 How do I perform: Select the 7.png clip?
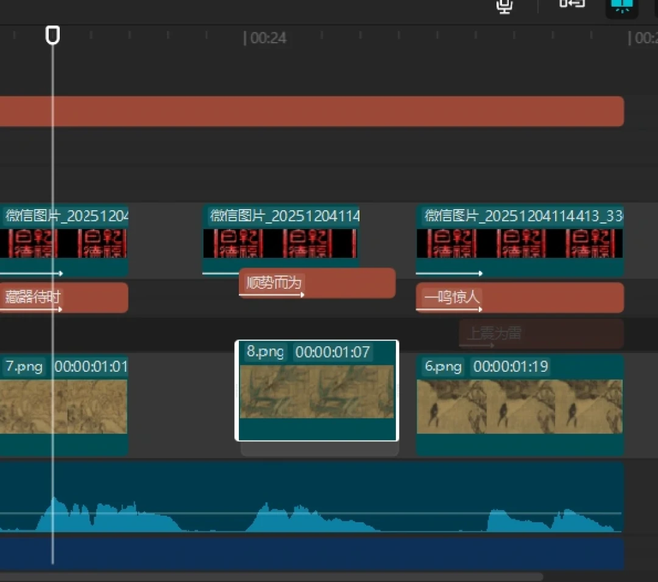coord(64,405)
